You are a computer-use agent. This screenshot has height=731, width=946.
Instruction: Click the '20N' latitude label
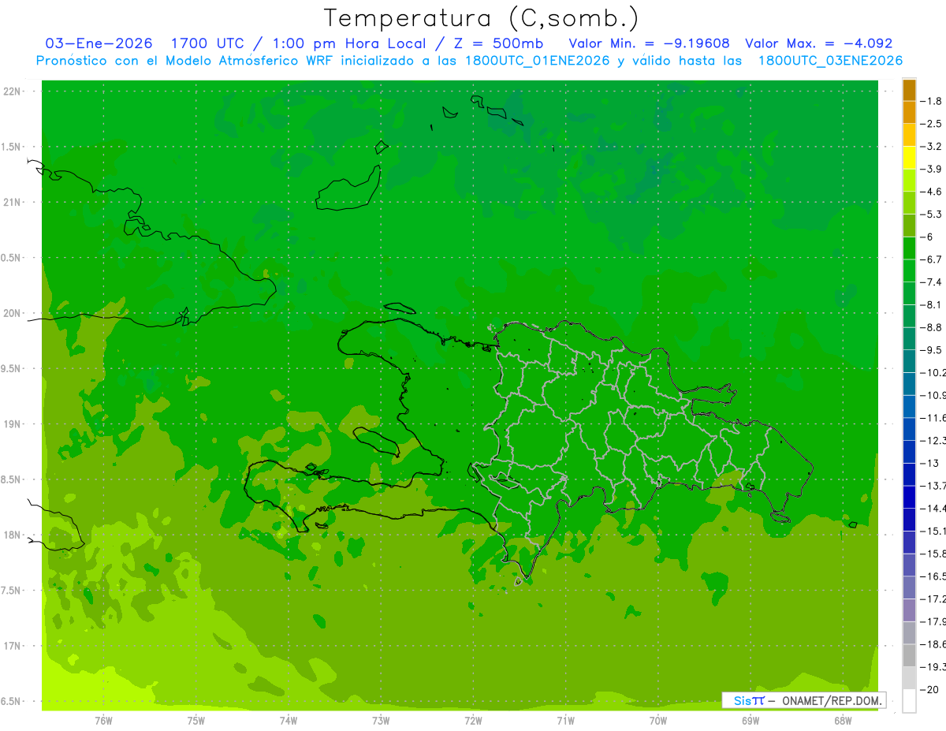tap(12, 313)
